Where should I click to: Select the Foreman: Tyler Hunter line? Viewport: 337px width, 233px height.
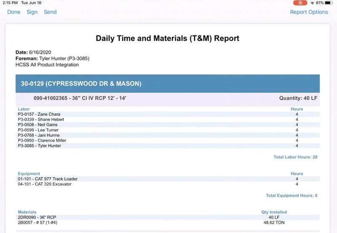[x=52, y=58]
